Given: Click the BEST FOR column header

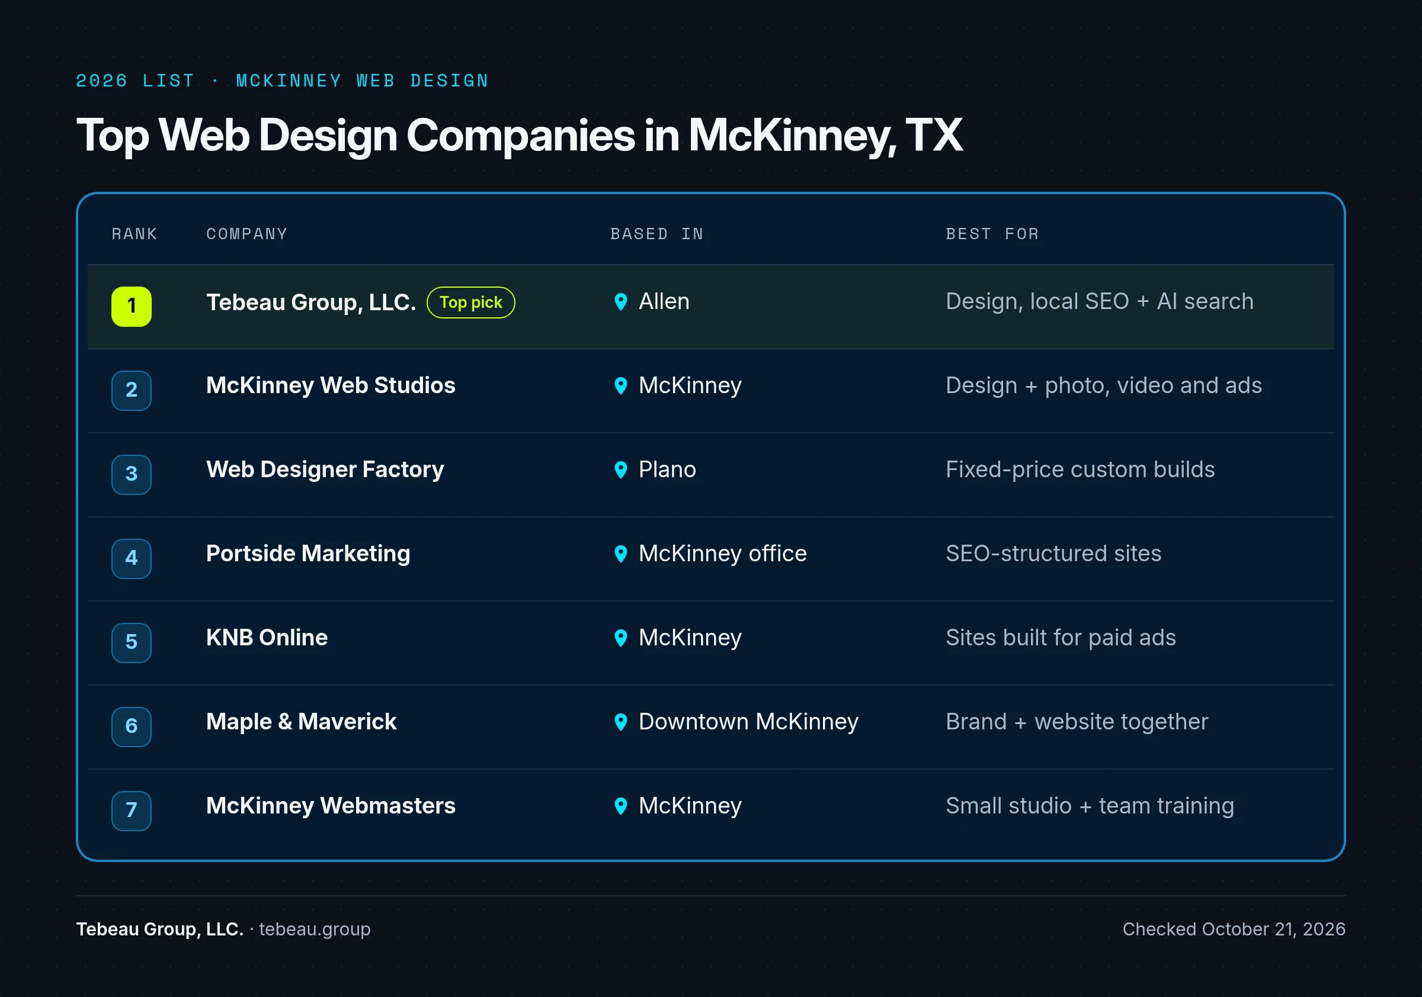Looking at the screenshot, I should coord(992,234).
